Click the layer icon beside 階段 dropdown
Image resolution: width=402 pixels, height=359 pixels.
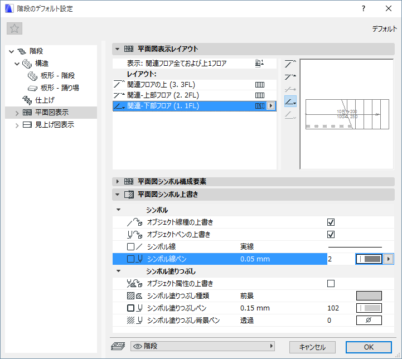point(118,346)
